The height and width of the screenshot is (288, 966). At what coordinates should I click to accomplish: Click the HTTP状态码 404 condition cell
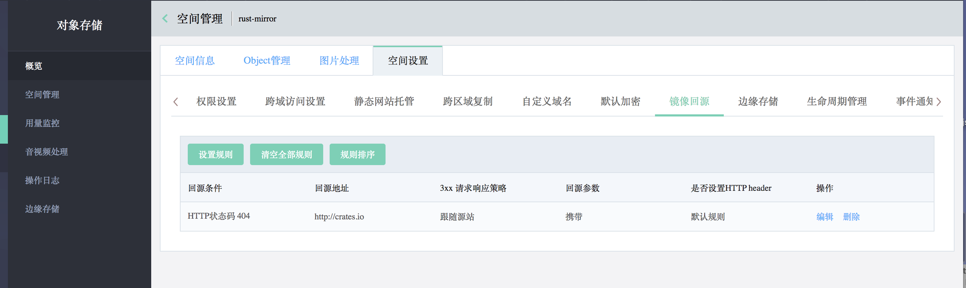(x=219, y=216)
